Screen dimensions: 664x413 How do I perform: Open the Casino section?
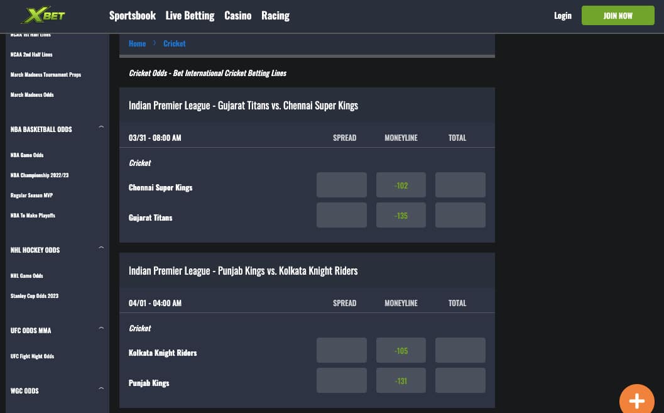(x=238, y=16)
